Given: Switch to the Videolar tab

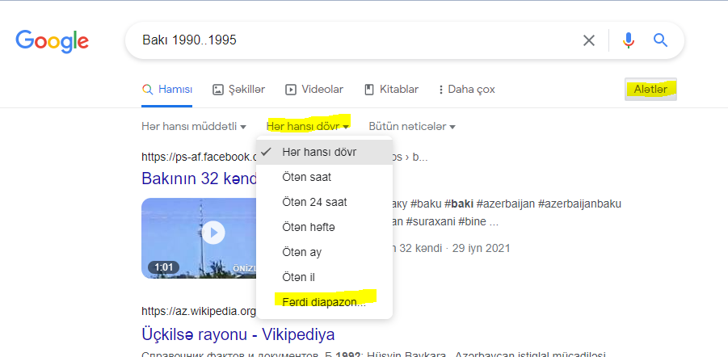Looking at the screenshot, I should pos(314,90).
